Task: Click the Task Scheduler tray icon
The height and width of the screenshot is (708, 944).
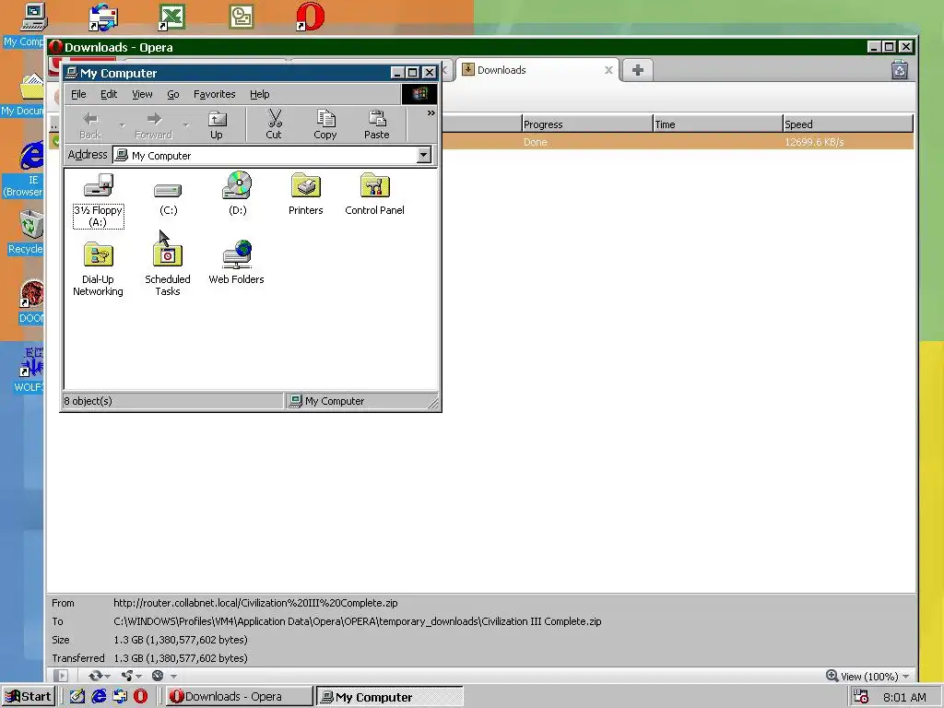Action: click(861, 697)
